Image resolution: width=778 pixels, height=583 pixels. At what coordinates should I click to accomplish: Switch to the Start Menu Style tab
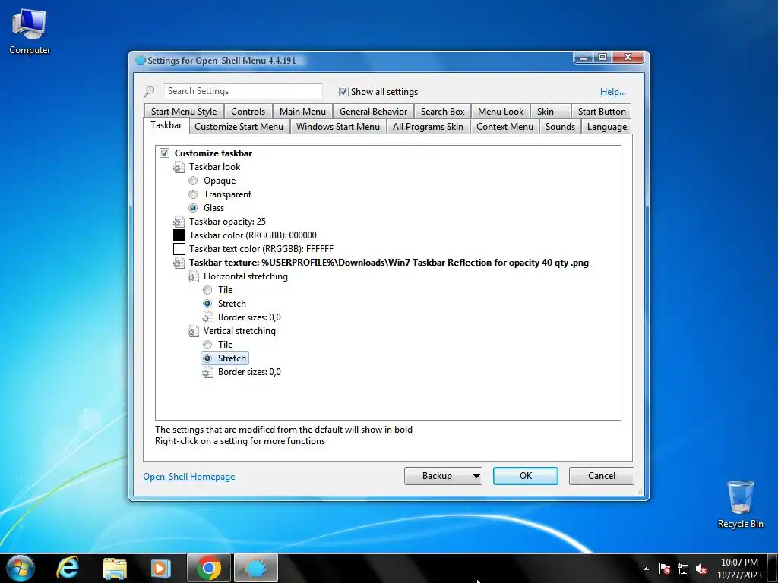184,112
